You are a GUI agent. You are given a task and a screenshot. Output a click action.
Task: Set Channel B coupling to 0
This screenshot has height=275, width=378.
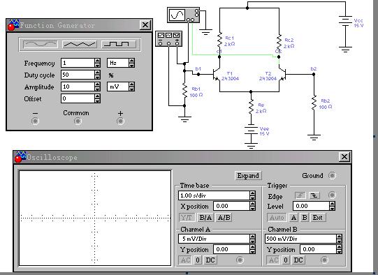[x=286, y=260]
